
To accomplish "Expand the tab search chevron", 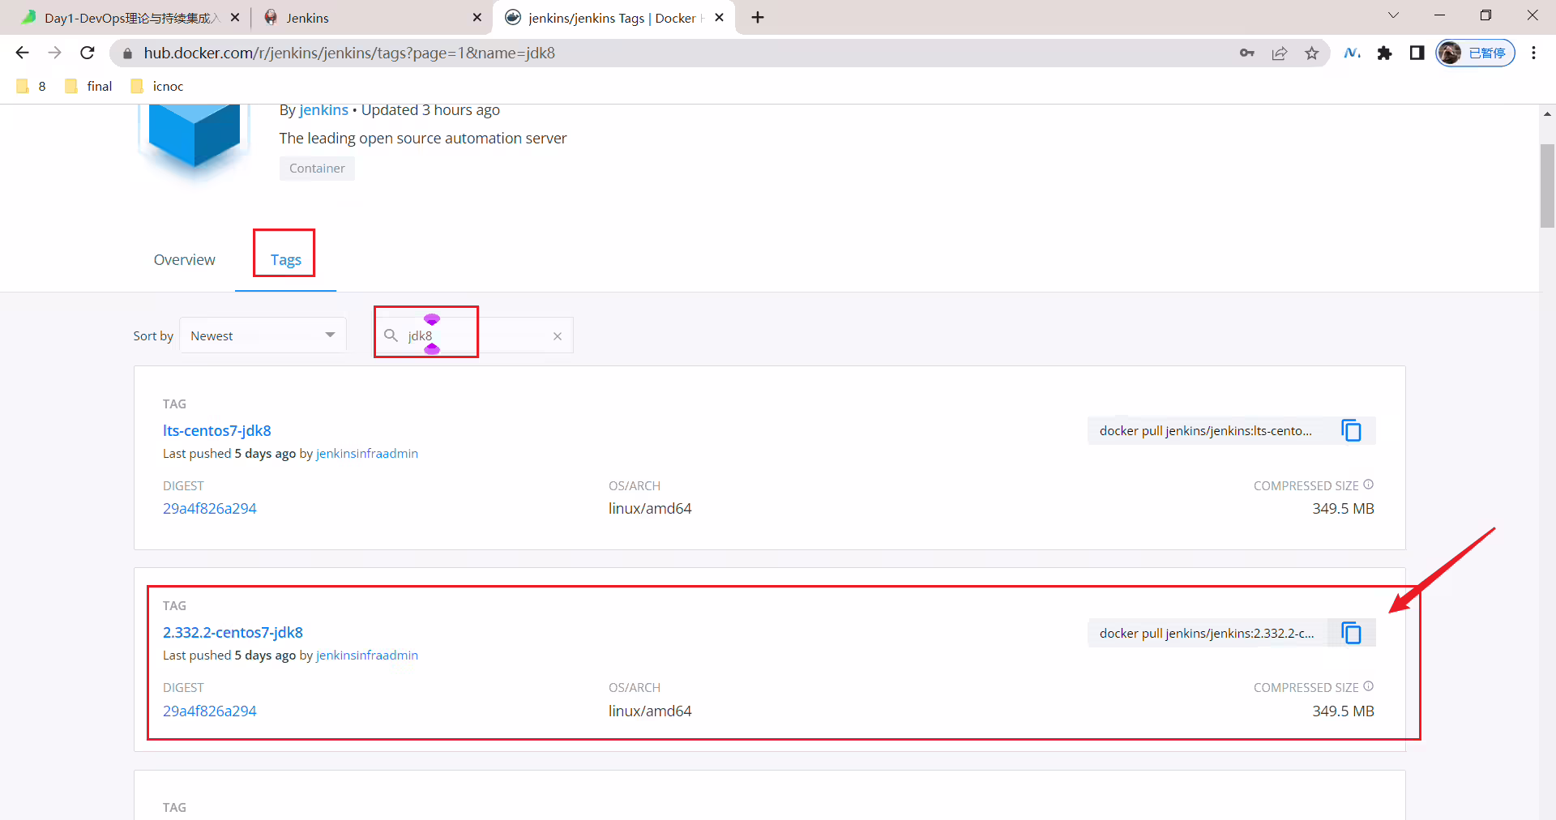I will click(x=1394, y=15).
